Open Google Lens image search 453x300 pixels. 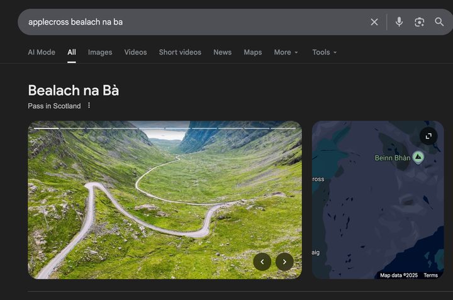[x=419, y=22]
